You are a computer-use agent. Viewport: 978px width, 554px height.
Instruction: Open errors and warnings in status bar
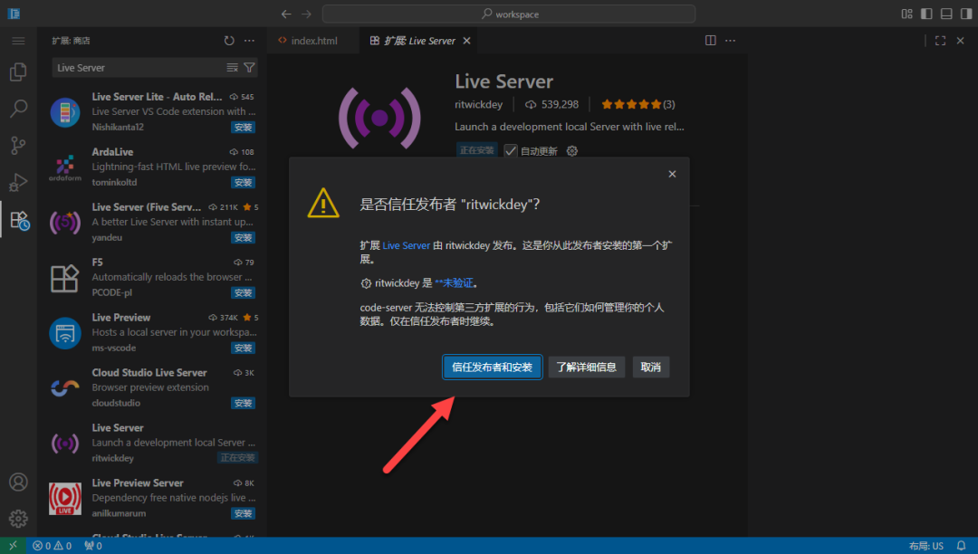(x=52, y=546)
